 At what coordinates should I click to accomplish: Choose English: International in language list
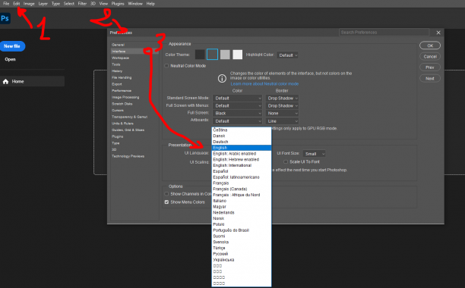point(242,165)
